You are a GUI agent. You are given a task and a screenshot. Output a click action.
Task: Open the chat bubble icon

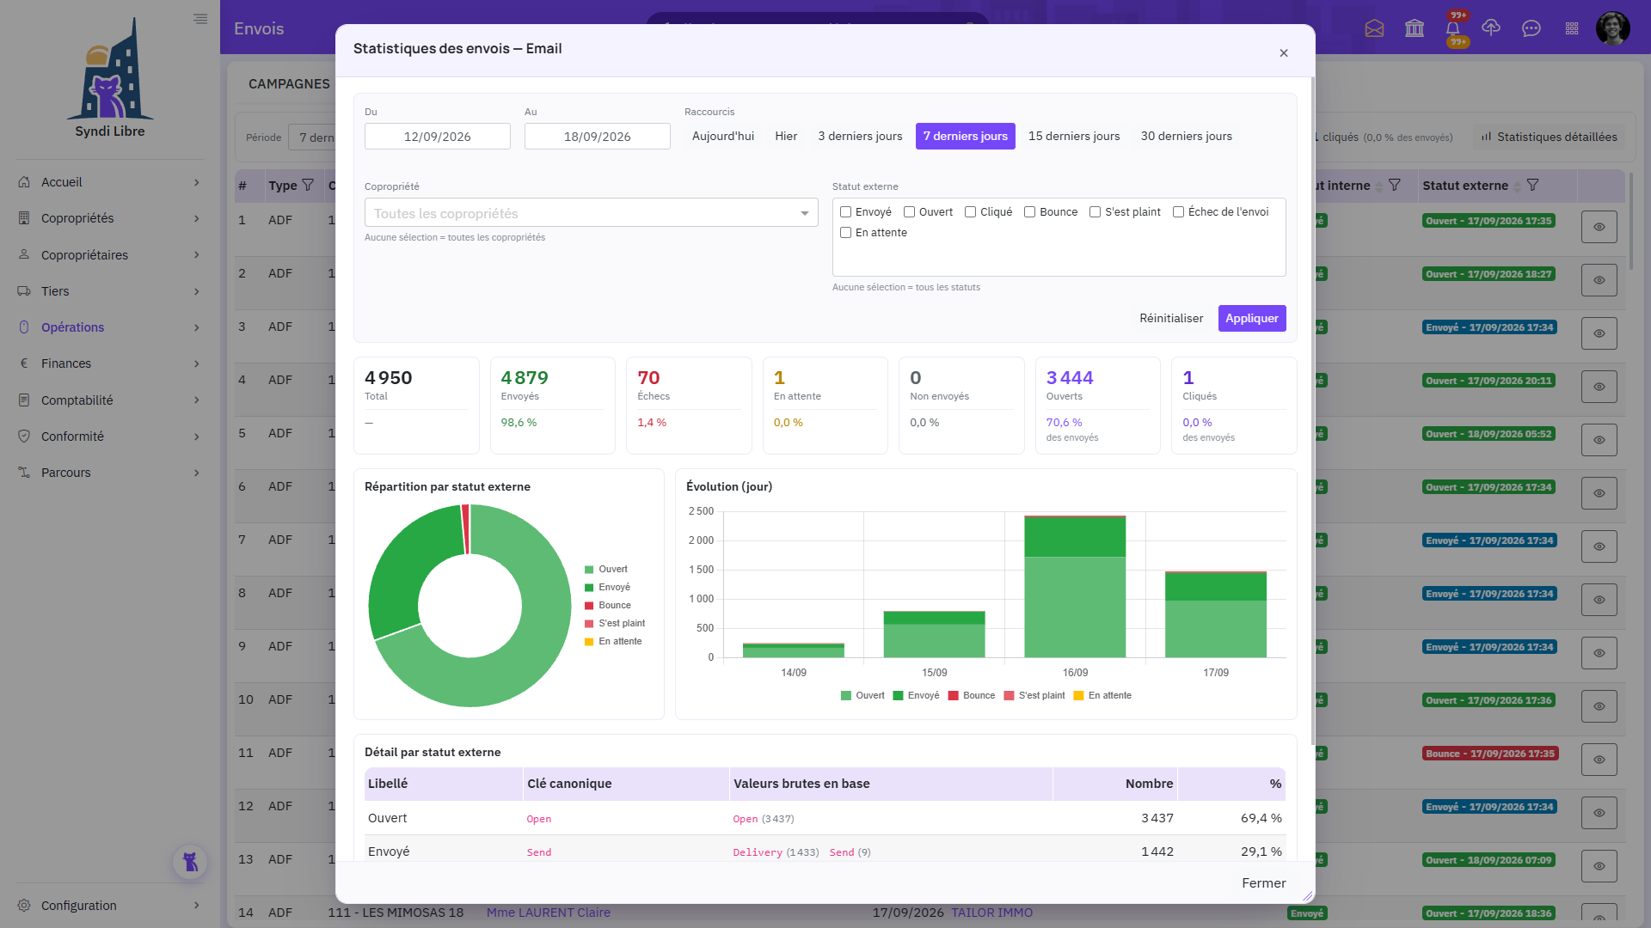tap(1531, 28)
